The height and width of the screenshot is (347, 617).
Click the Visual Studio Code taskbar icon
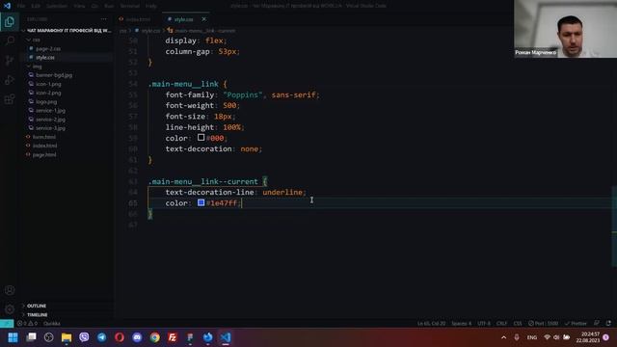(x=226, y=337)
